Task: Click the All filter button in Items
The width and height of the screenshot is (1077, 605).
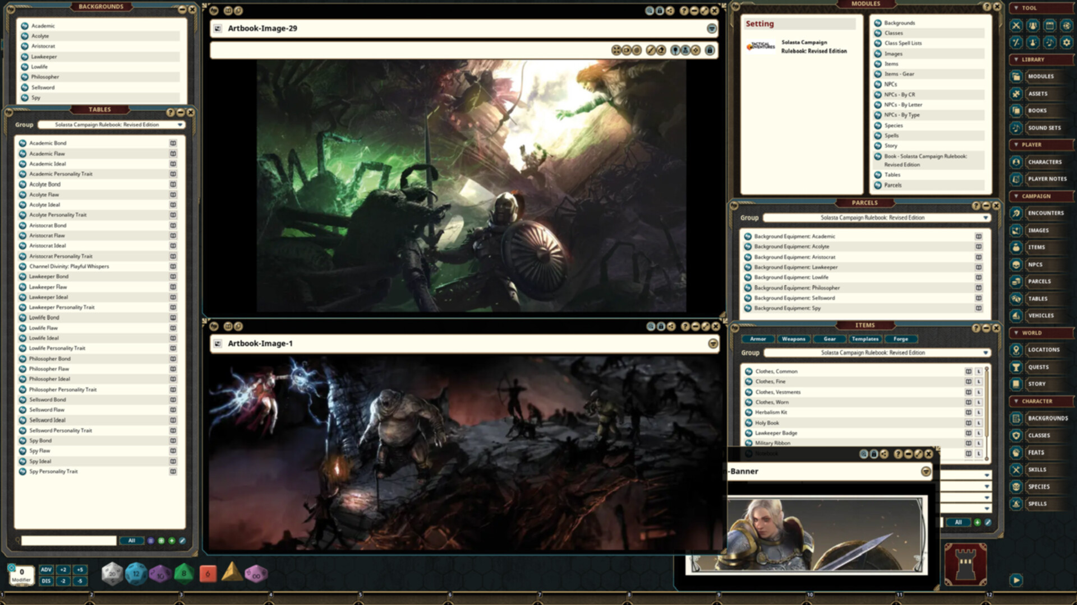Action: (958, 522)
